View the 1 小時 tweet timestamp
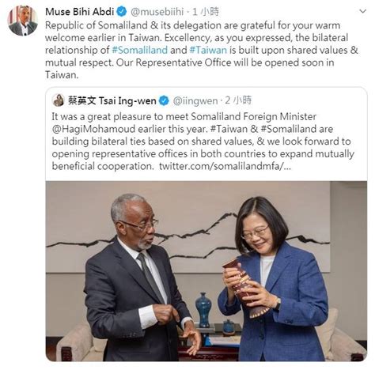375x370 pixels. [x=206, y=12]
